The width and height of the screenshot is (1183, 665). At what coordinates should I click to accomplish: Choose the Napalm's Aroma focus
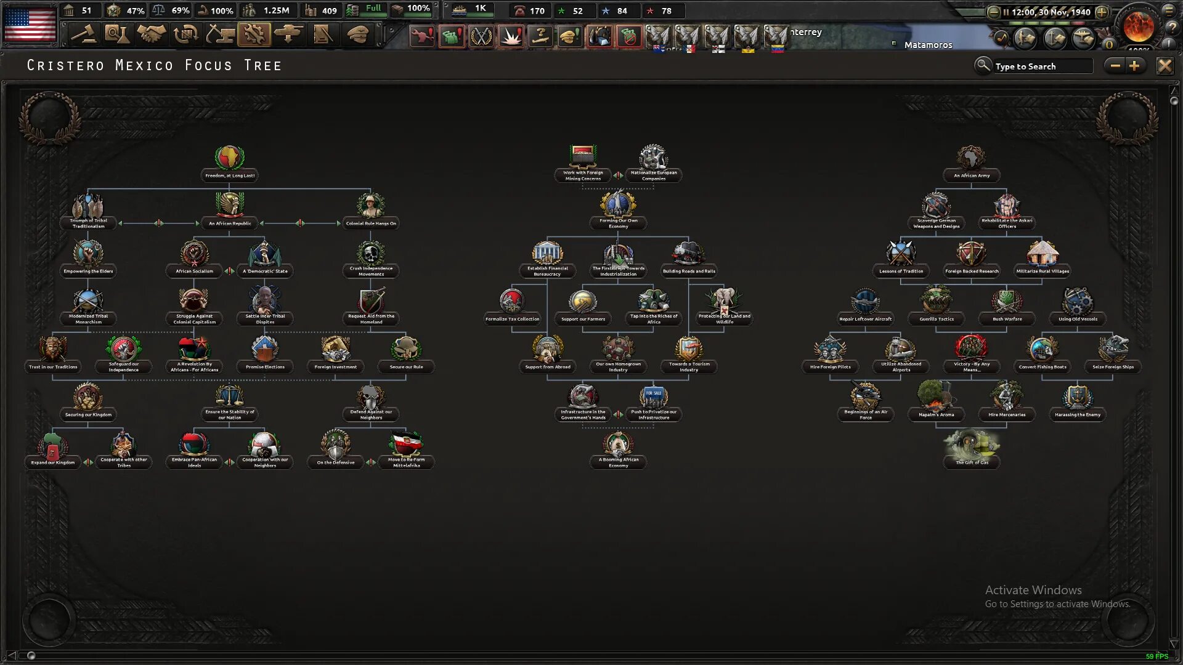[x=936, y=402]
